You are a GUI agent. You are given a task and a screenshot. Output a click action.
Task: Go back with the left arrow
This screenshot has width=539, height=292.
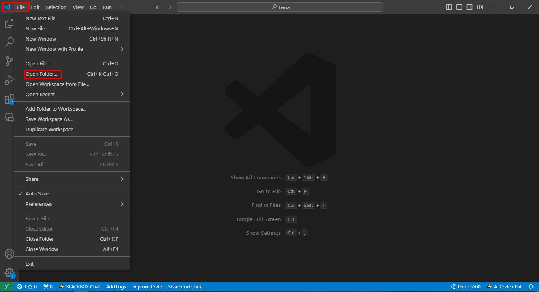pyautogui.click(x=158, y=7)
